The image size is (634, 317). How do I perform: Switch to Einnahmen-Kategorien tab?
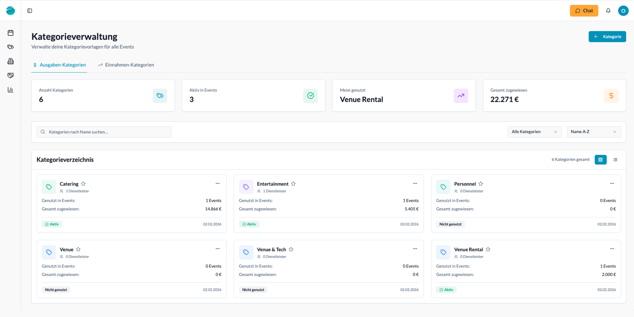126,65
